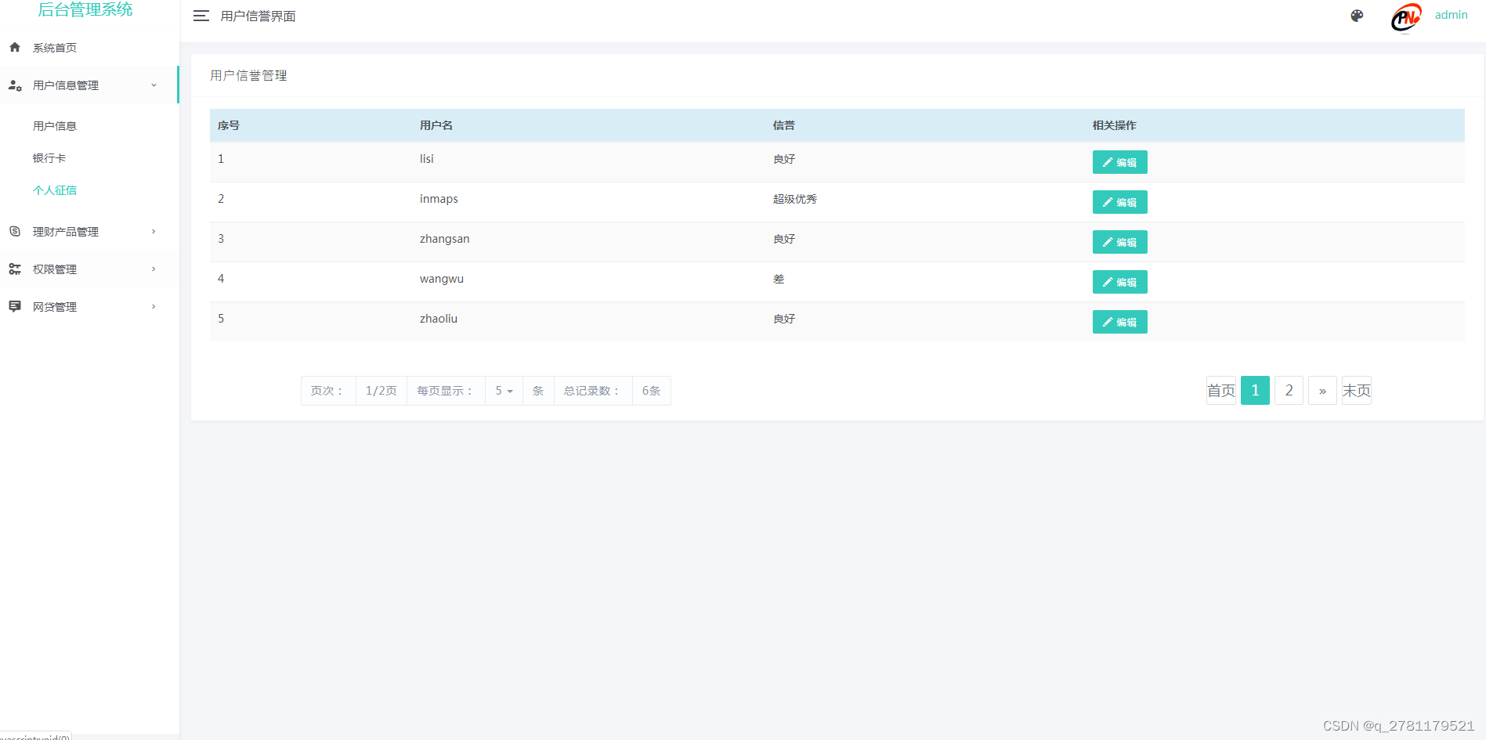
Task: Select the 个人征信 submenu item
Action: pos(55,190)
